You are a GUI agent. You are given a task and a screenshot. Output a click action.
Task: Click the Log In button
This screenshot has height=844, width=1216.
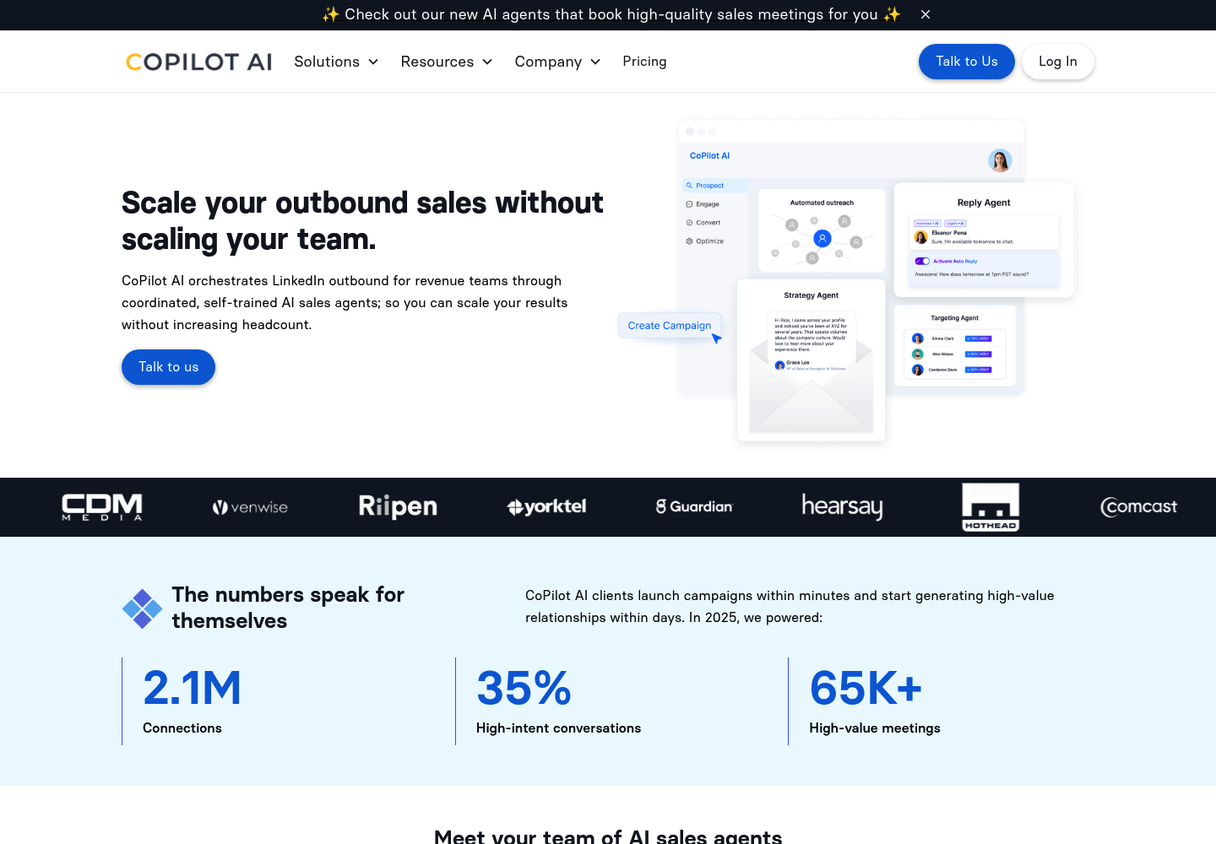(x=1058, y=62)
